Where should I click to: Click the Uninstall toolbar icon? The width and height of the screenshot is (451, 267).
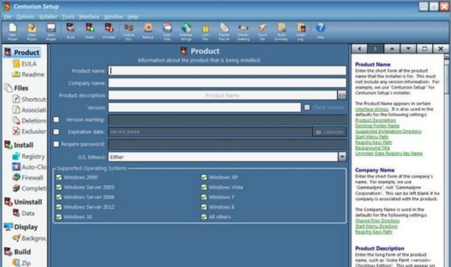click(109, 31)
